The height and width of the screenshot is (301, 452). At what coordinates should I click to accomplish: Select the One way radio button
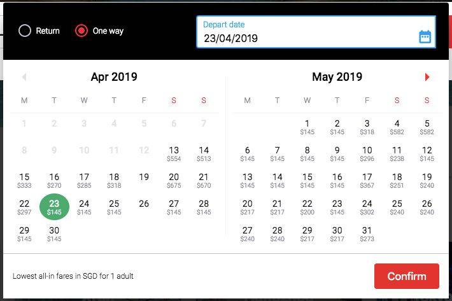(x=81, y=31)
